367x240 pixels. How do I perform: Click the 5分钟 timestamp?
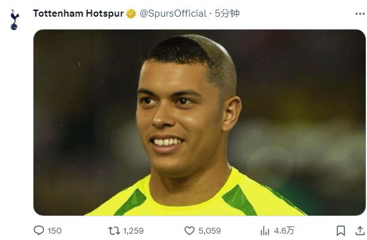click(x=227, y=13)
